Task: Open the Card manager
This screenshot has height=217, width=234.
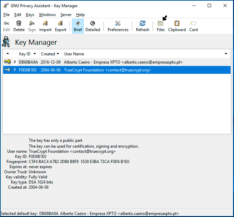Action: pyautogui.click(x=193, y=26)
